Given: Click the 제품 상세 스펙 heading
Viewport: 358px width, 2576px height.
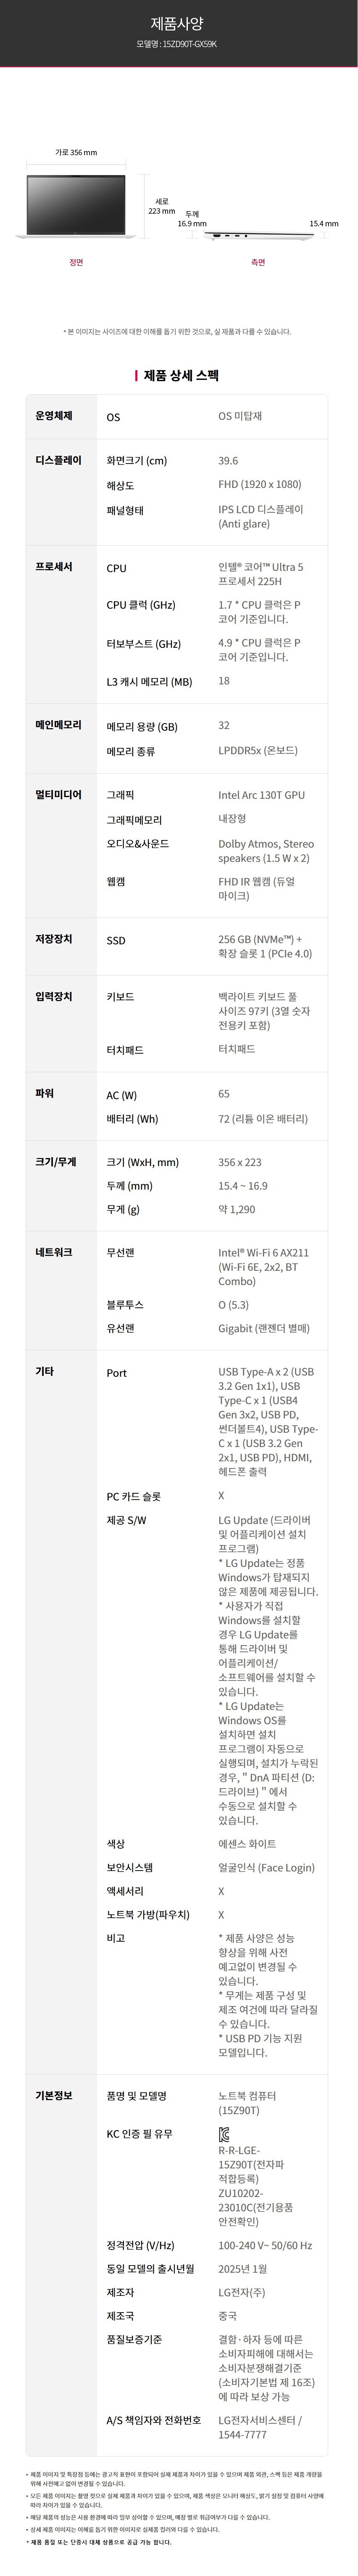Looking at the screenshot, I should click(x=181, y=376).
